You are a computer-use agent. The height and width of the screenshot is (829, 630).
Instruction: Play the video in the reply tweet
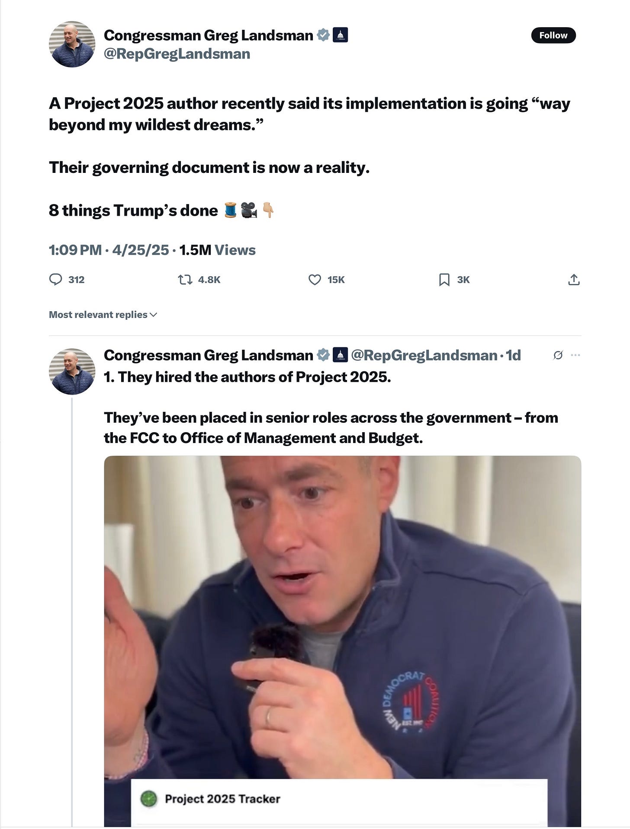point(342,641)
